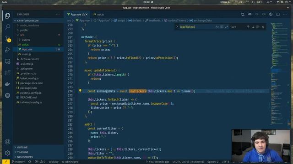Click the errors and warnings counter in status bar
Viewport: 293px width, 164px height.
click(40, 162)
